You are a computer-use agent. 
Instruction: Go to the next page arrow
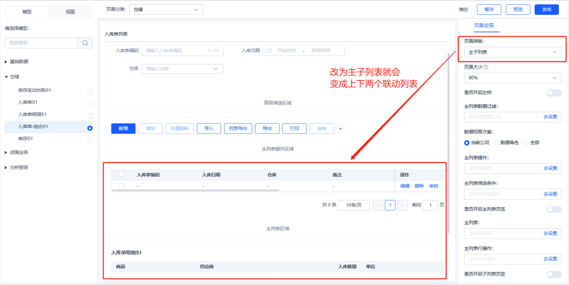coord(402,205)
